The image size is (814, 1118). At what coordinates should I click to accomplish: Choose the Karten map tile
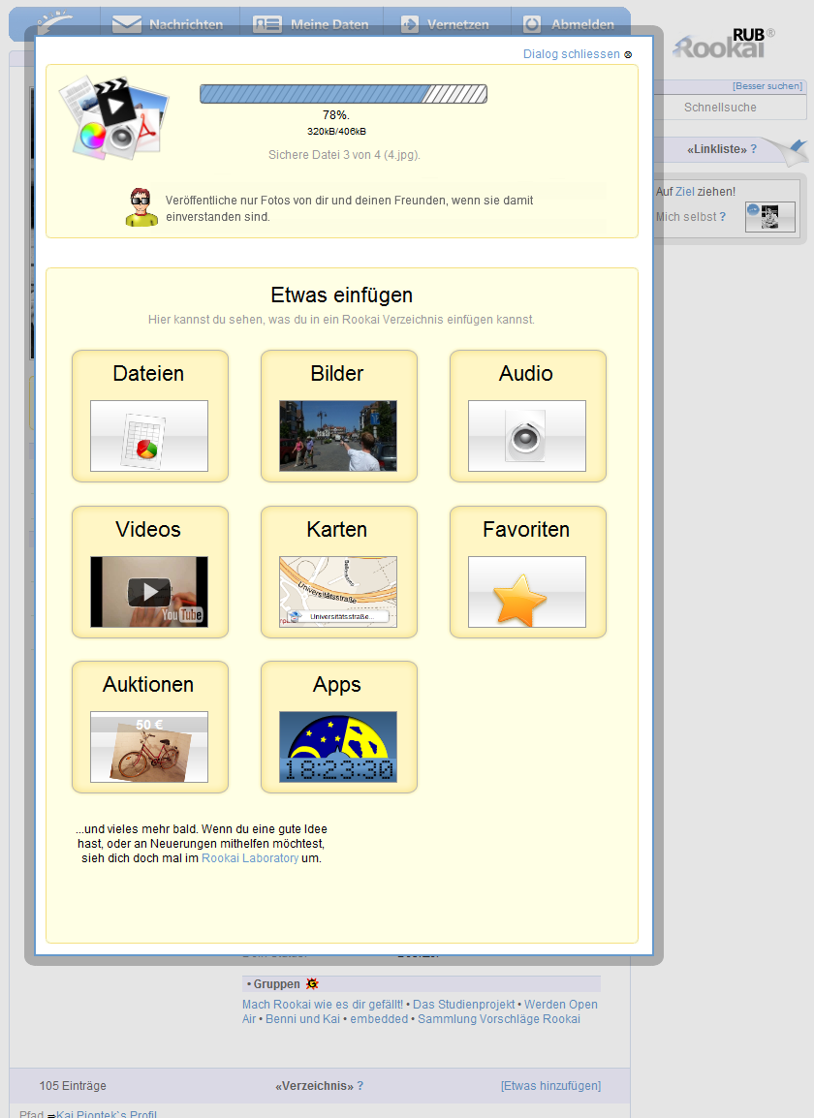pos(338,592)
